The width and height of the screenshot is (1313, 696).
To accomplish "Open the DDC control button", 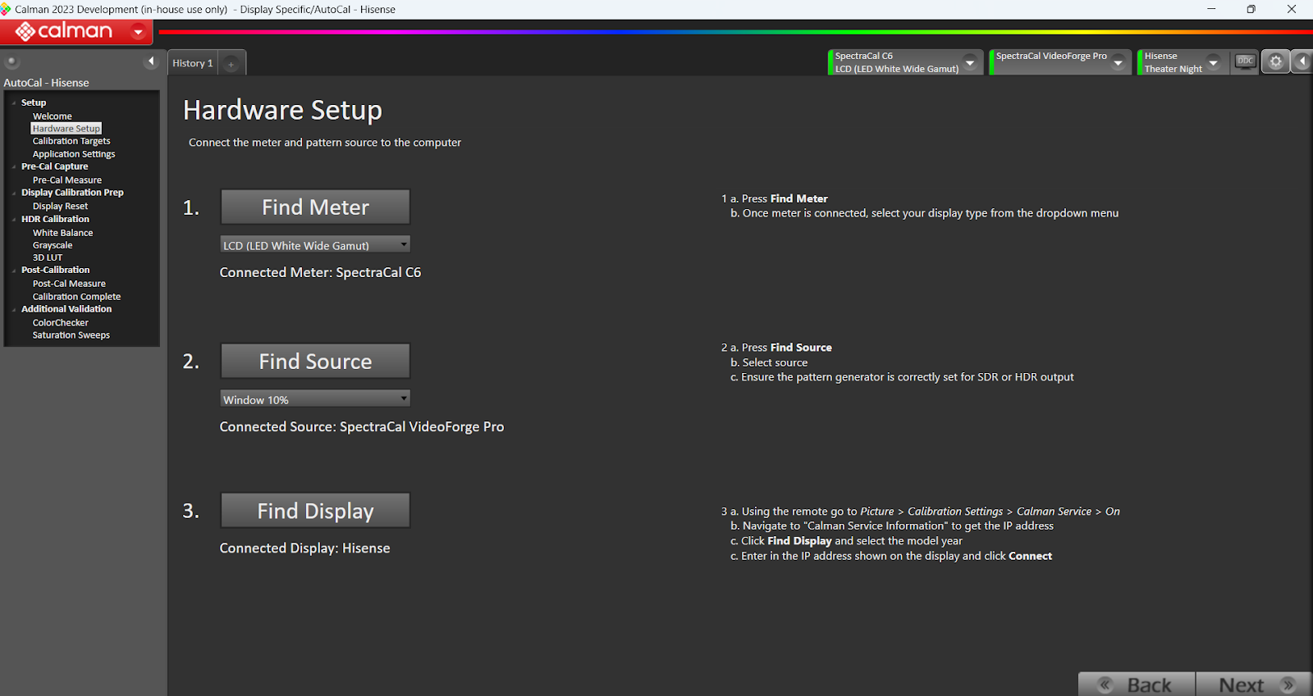I will click(1246, 61).
